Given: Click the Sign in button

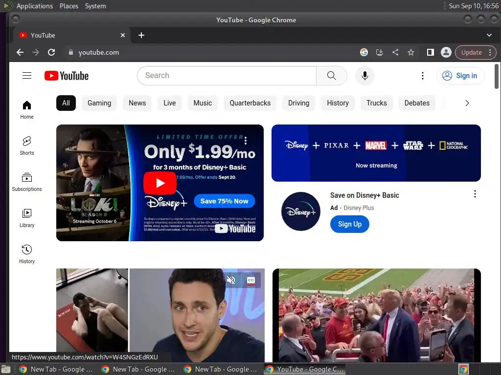Looking at the screenshot, I should coord(460,76).
